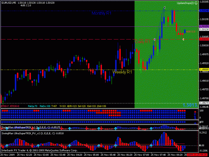The width and height of the screenshot is (209, 157).
Task: Click the RmUp:70 readout
Action: coord(33,106)
